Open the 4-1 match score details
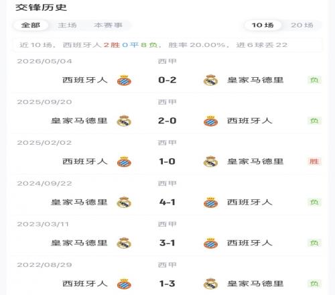 click(167, 202)
